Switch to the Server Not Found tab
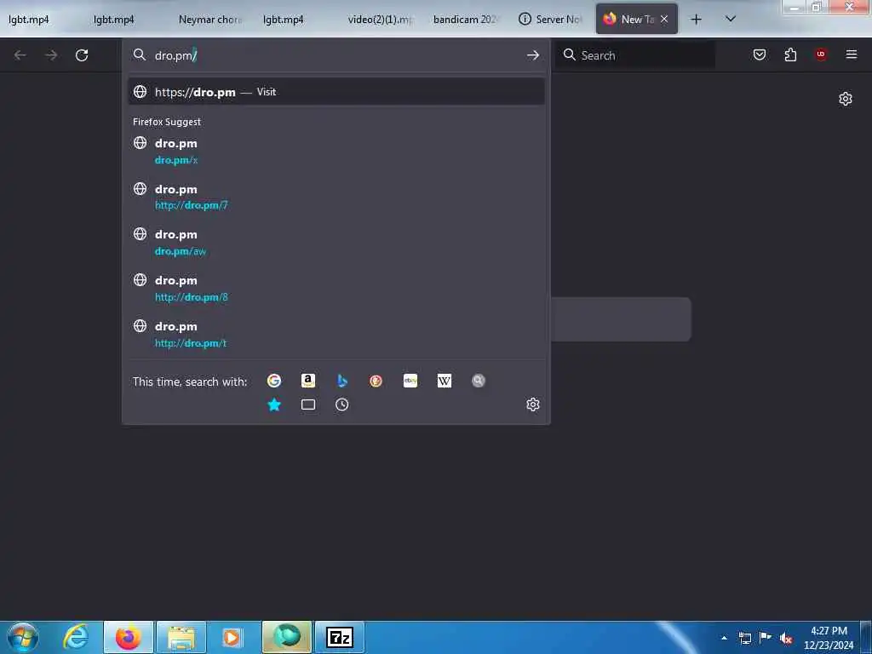 (551, 20)
